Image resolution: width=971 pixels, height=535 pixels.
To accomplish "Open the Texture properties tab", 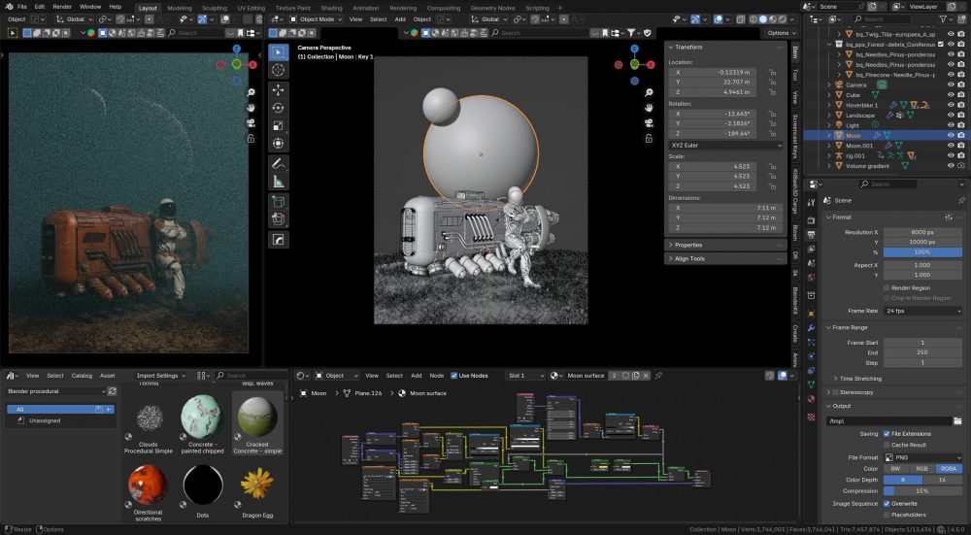I will coord(811,418).
